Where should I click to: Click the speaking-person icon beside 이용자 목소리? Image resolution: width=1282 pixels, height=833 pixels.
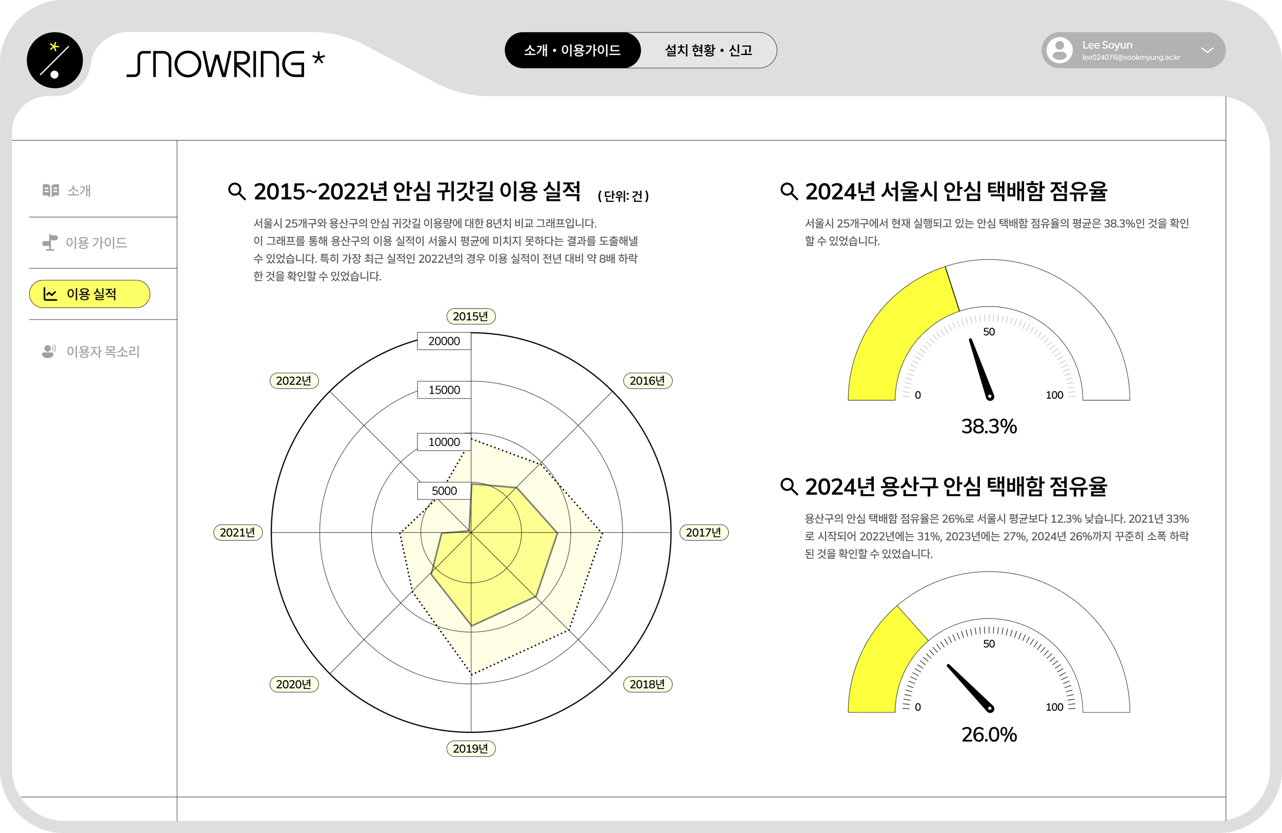click(49, 351)
